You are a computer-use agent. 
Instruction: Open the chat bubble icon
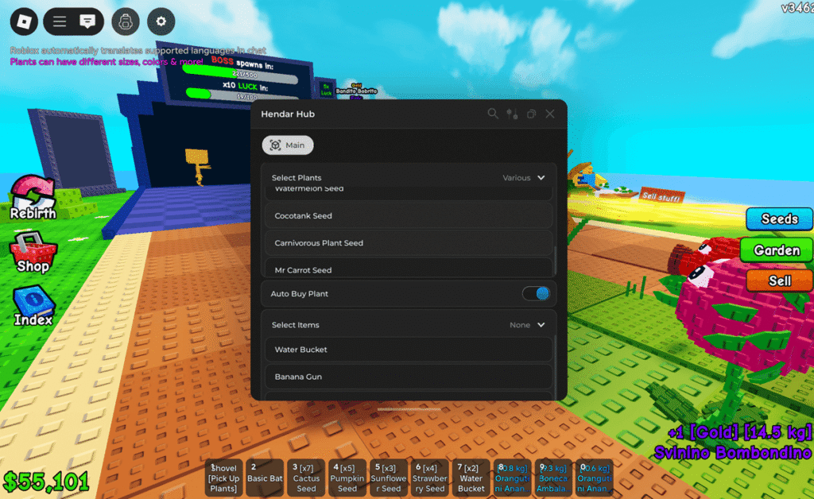(89, 21)
